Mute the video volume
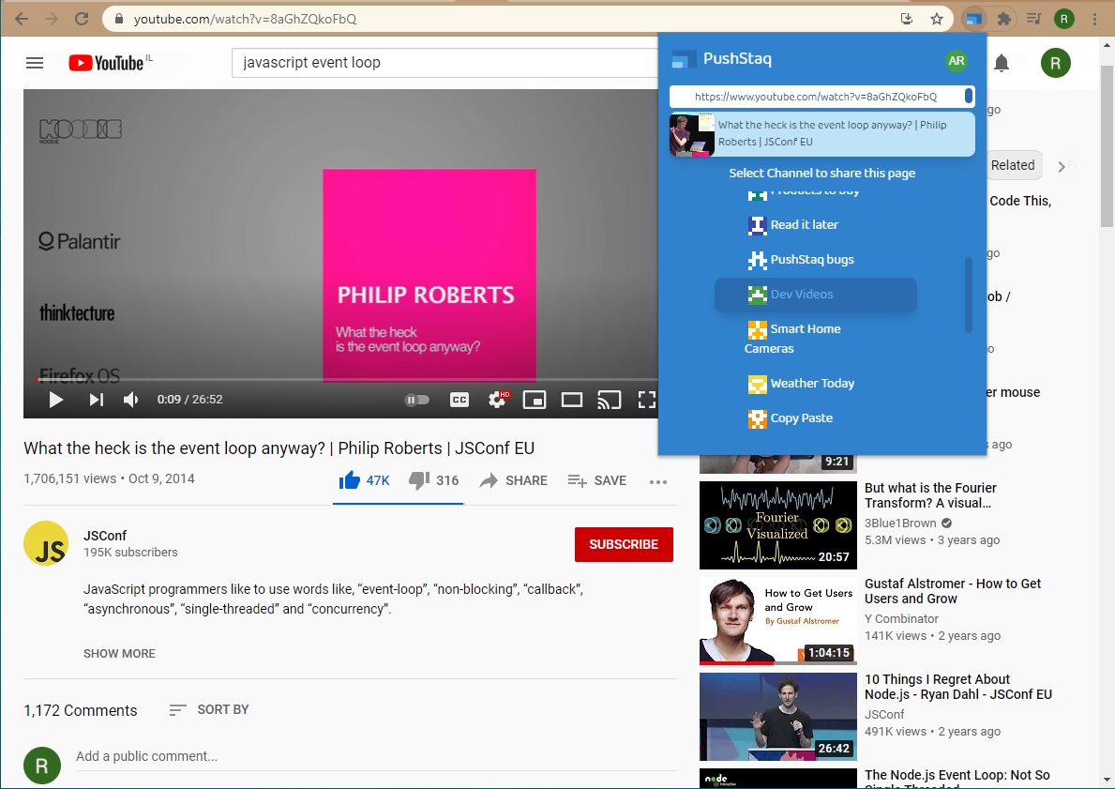This screenshot has height=789, width=1115. pos(131,400)
